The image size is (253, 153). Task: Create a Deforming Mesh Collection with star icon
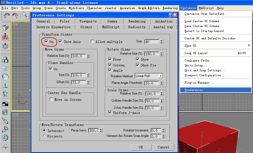point(5,93)
